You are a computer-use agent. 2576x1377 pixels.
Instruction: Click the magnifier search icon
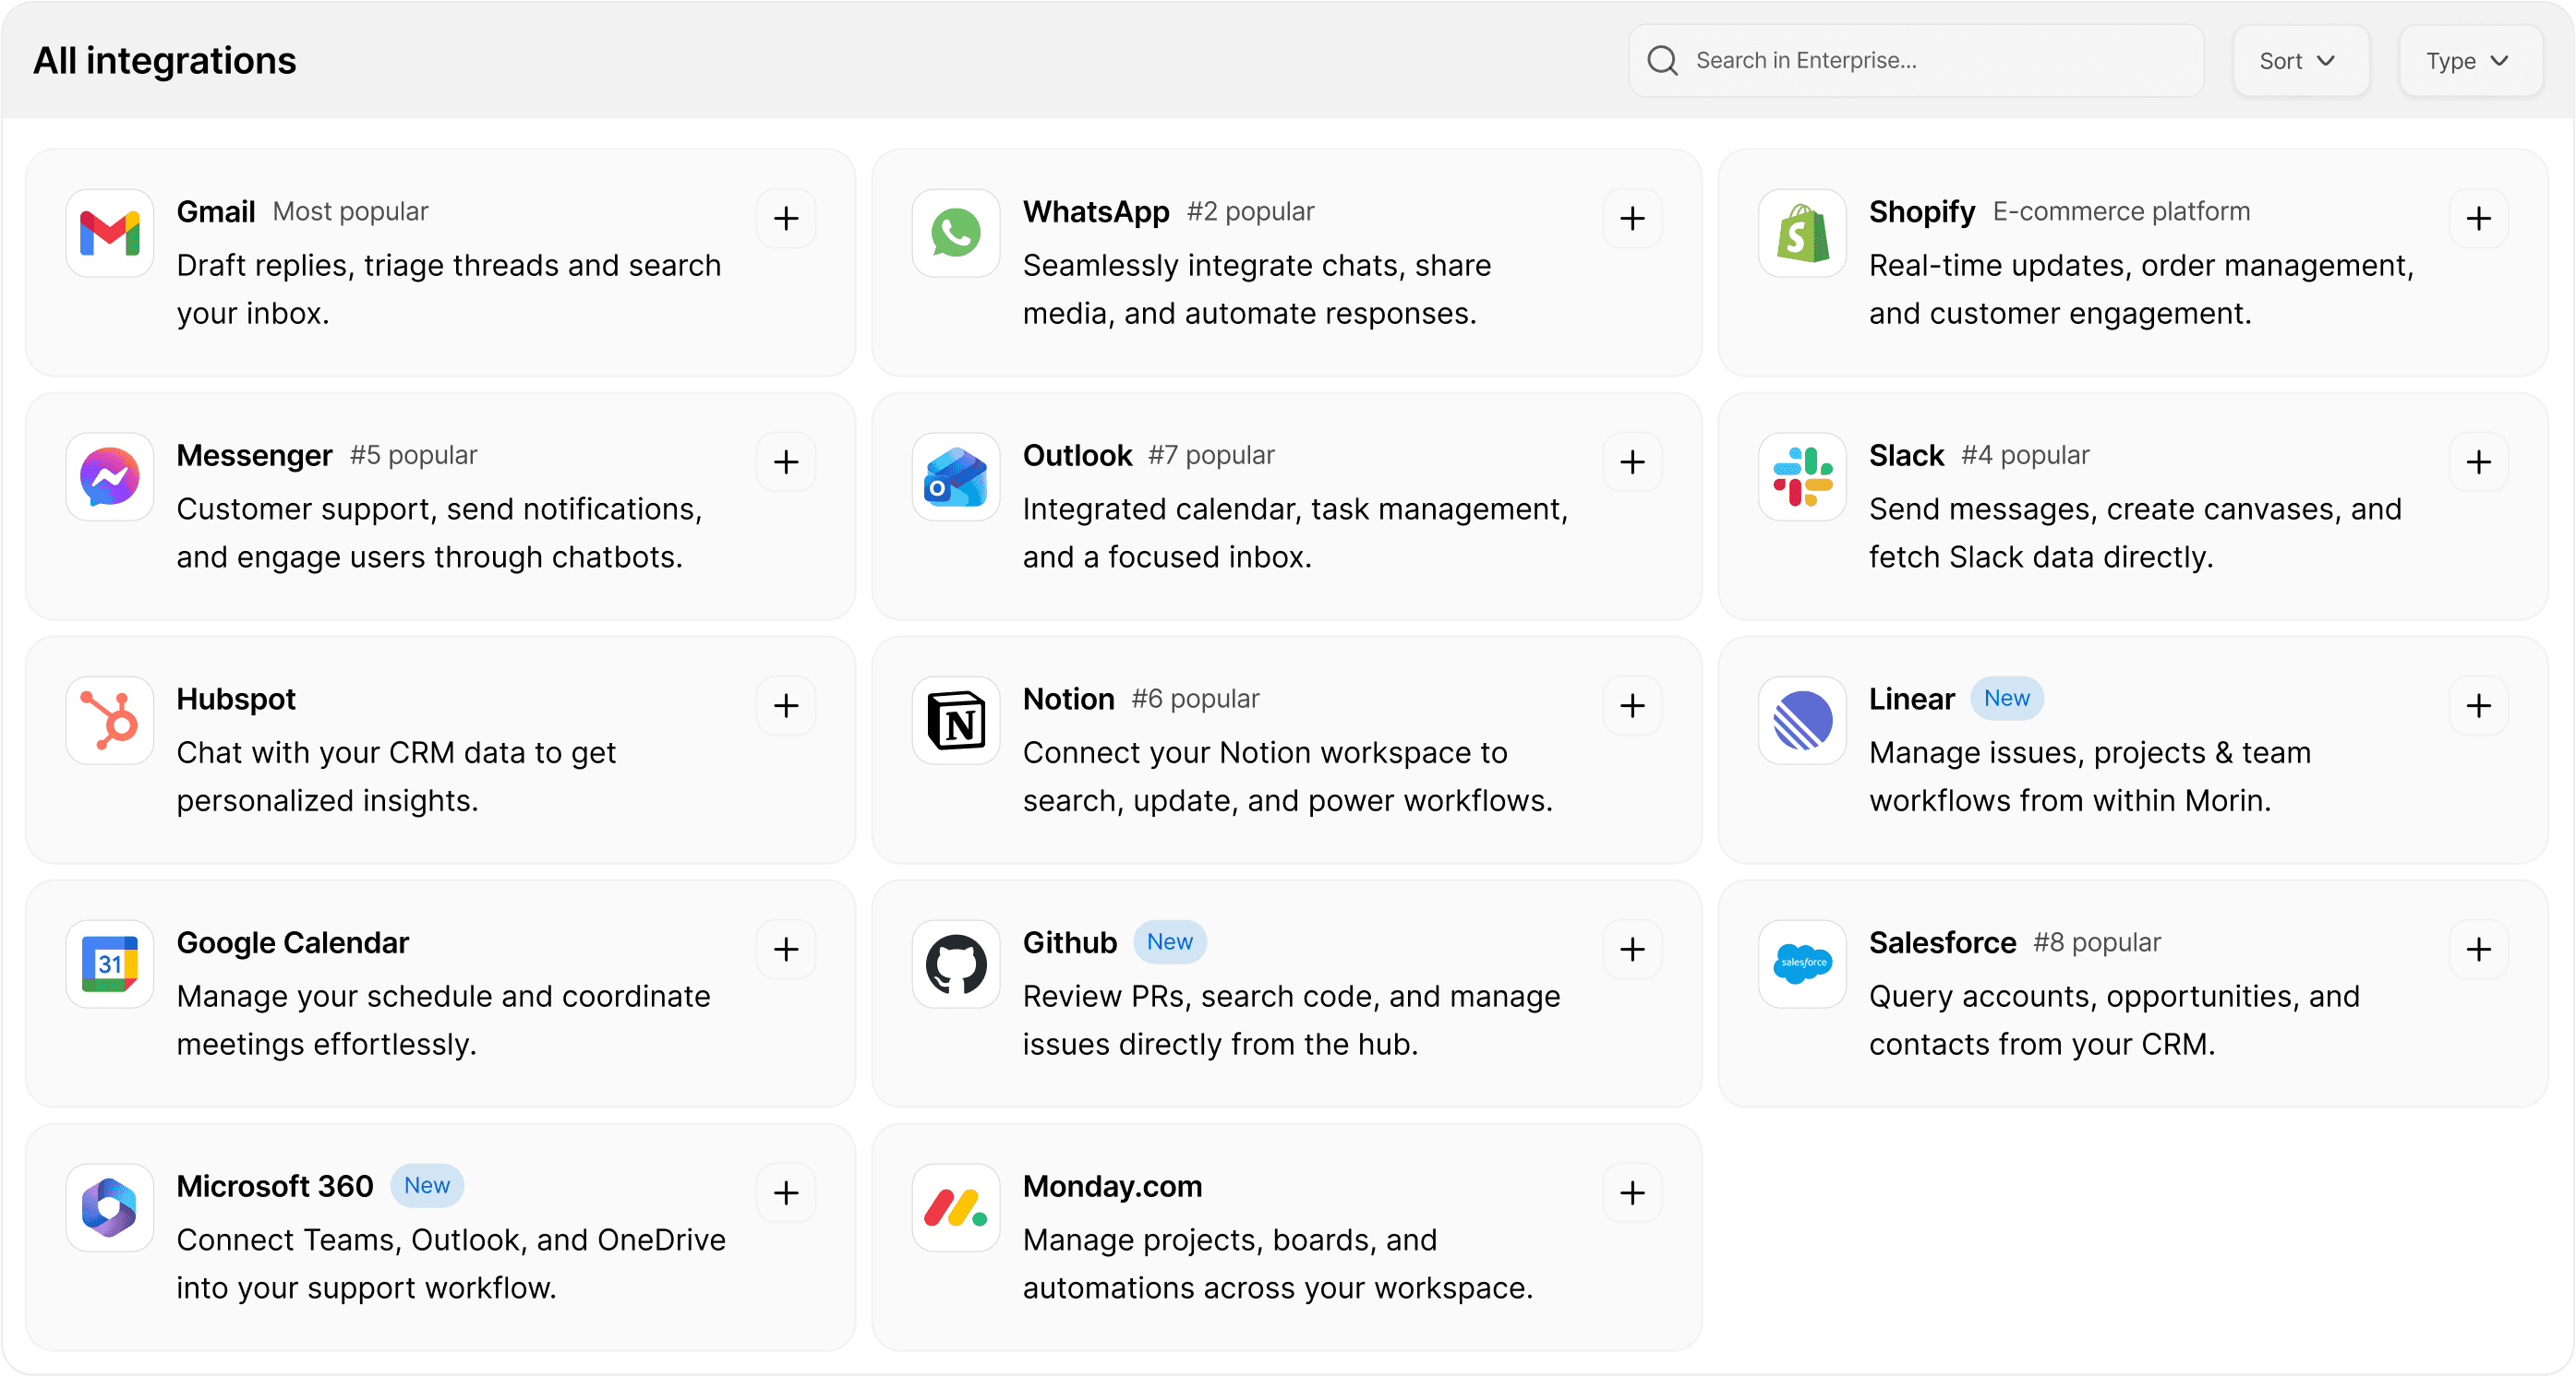[x=1662, y=61]
